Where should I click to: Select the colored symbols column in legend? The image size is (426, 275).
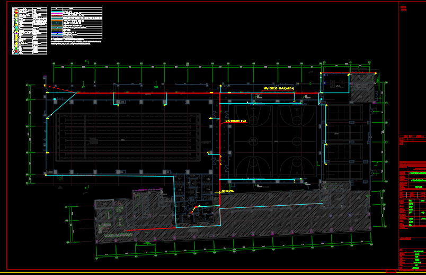click(15, 31)
